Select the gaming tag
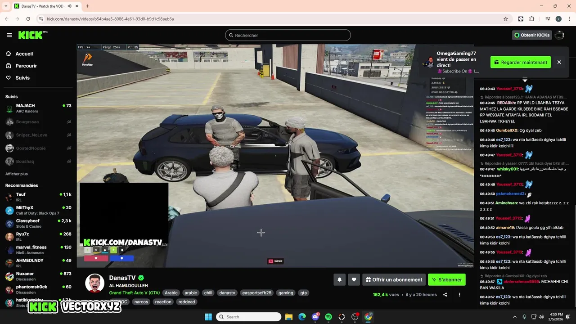This screenshot has height=324, width=576. tap(286, 293)
